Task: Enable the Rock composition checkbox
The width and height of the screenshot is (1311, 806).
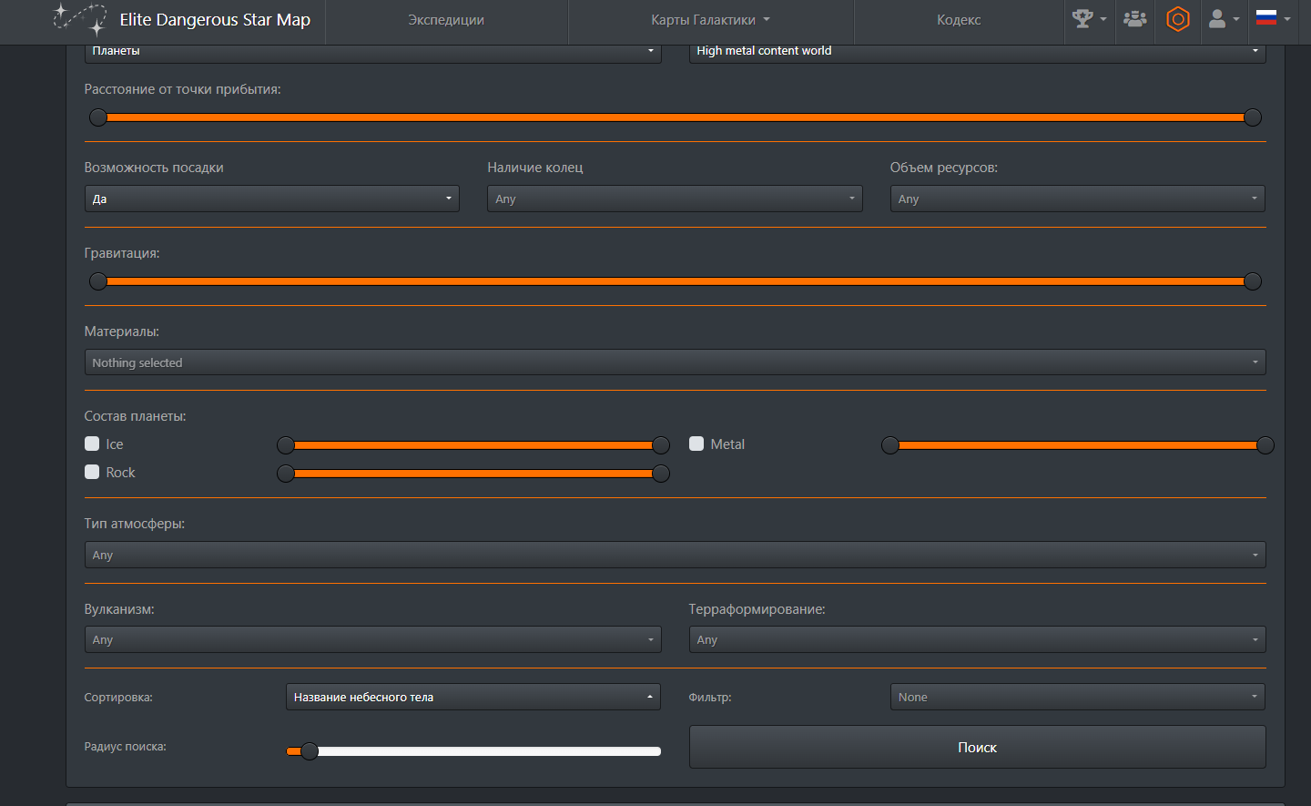Action: tap(92, 472)
